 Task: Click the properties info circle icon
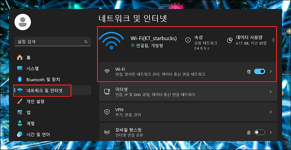[x=188, y=40]
